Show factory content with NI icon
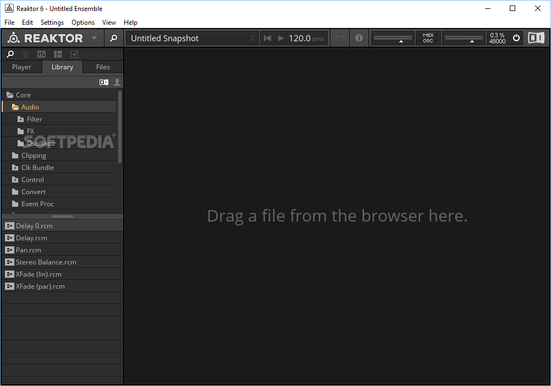 104,82
